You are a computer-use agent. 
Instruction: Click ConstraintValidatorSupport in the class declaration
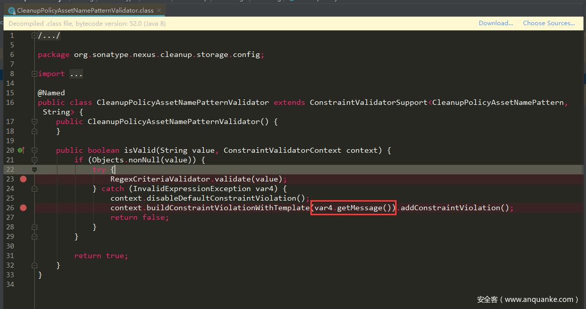coord(368,102)
